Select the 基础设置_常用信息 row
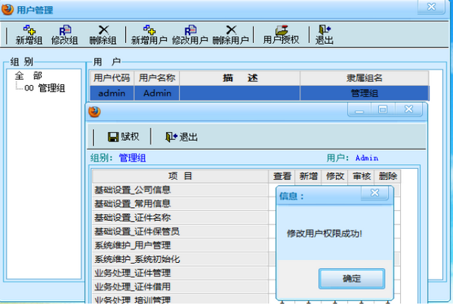Screen dimensions: 453x305 [180, 204]
